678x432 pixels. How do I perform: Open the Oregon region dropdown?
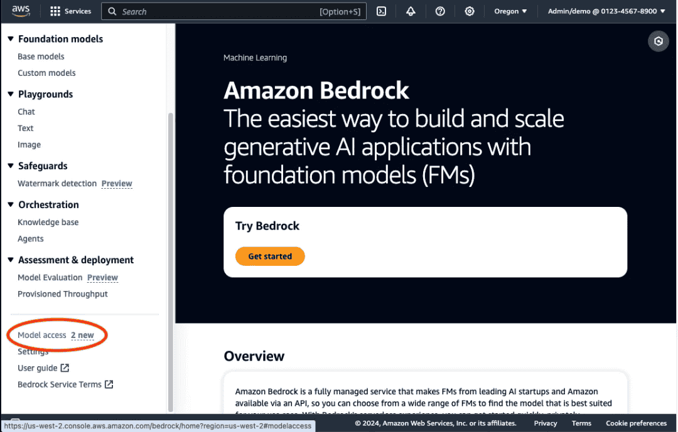(x=510, y=11)
